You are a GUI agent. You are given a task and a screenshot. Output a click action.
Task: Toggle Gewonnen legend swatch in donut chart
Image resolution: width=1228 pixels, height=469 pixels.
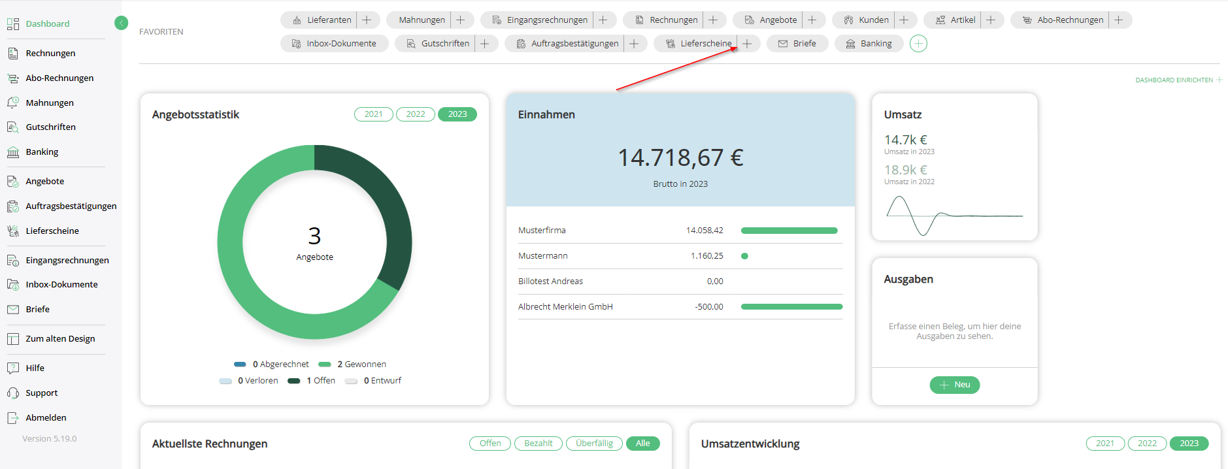pyautogui.click(x=325, y=364)
